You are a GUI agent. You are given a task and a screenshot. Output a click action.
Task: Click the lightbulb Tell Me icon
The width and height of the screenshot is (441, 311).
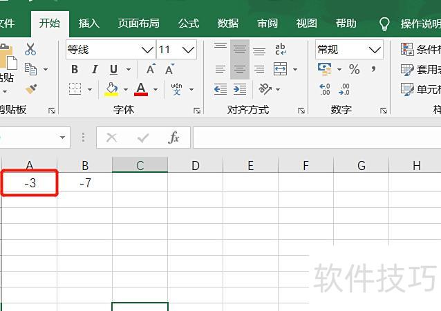[384, 24]
